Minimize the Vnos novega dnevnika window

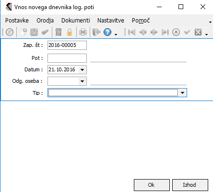pyautogui.click(x=159, y=7)
